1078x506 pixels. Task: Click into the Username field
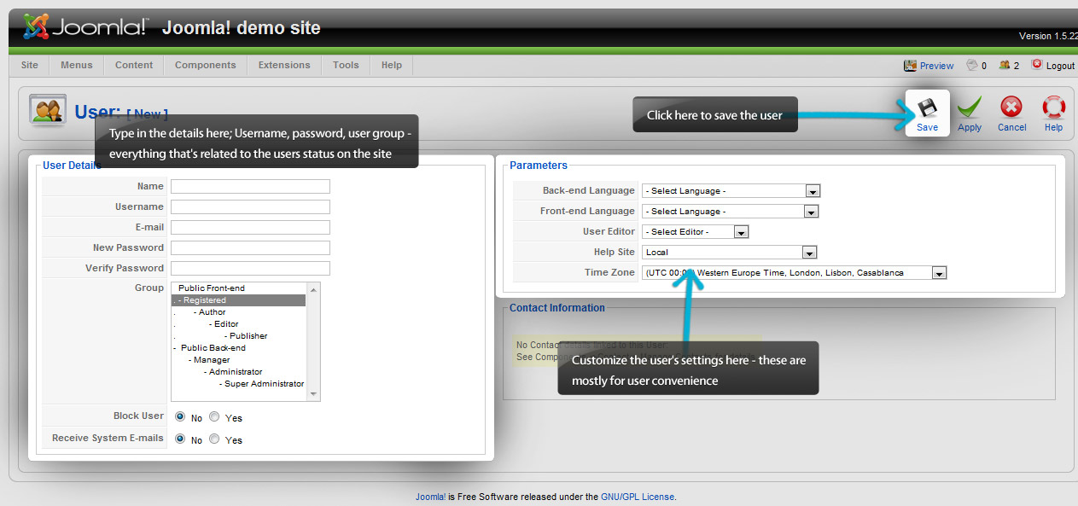click(250, 206)
